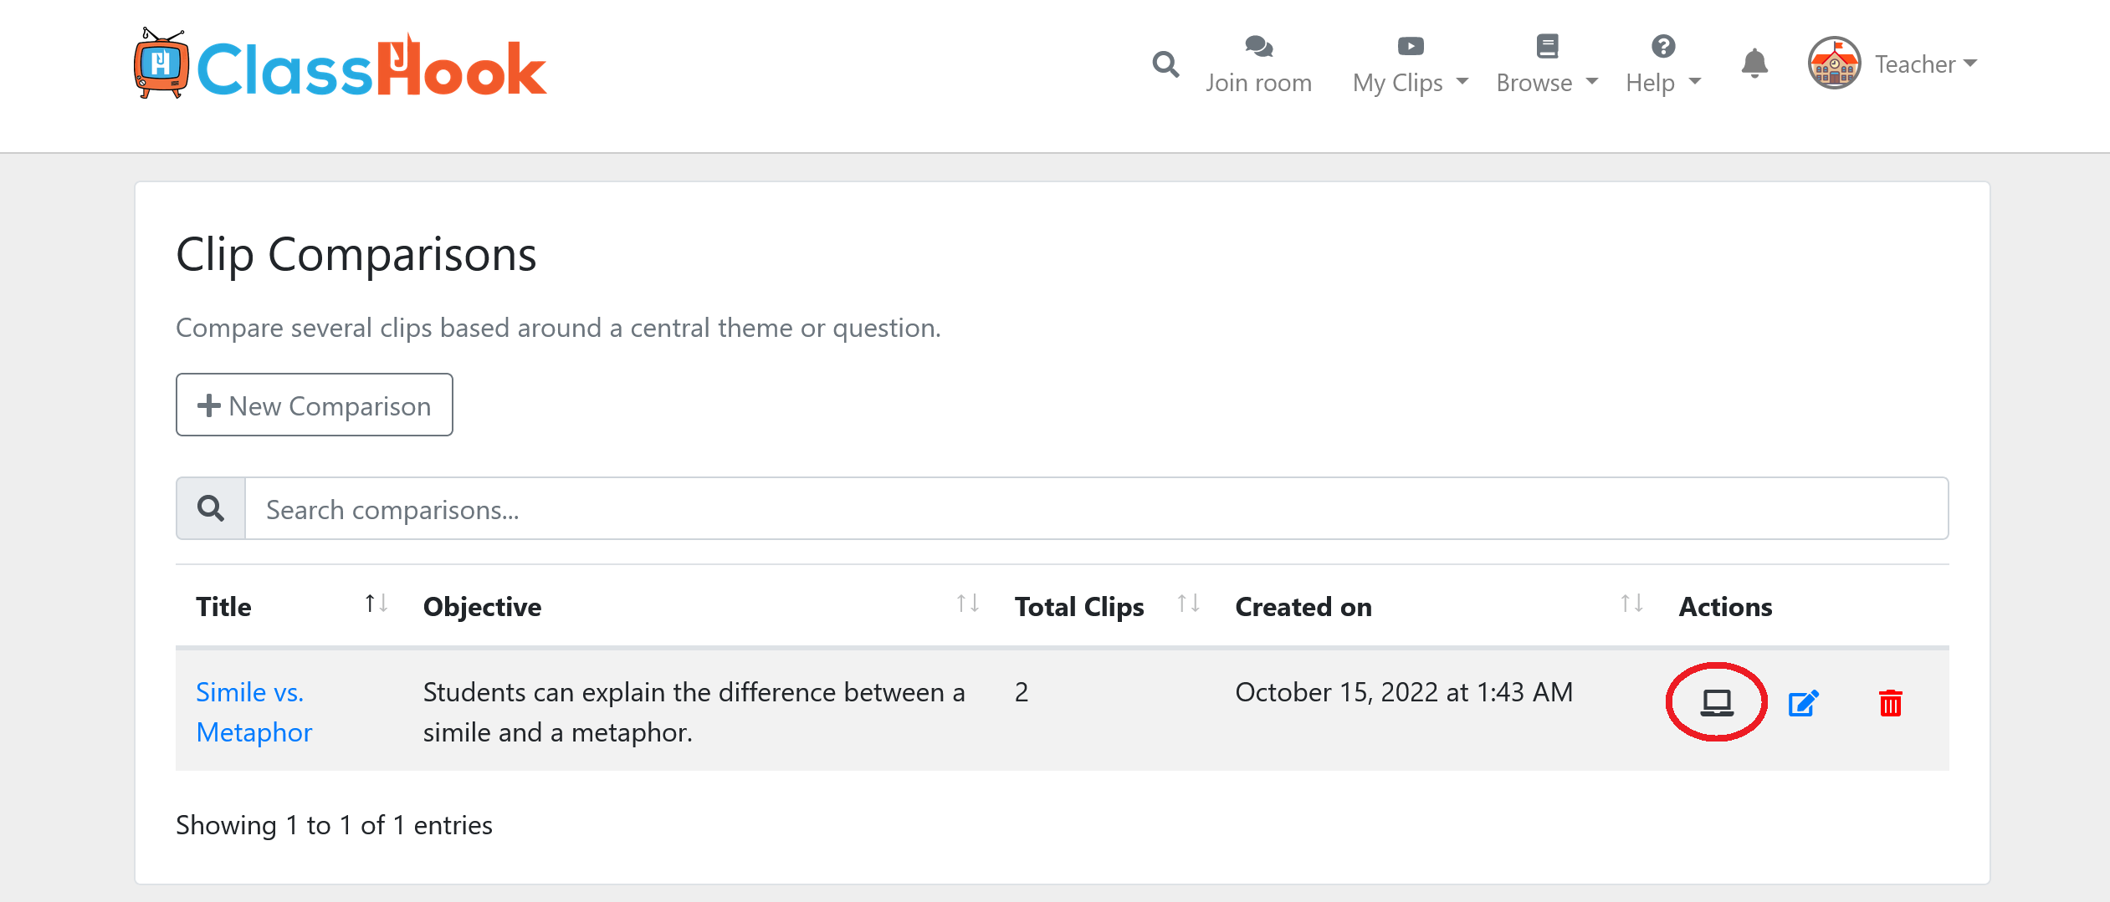Viewport: 2110px width, 902px height.
Task: Open Join room link
Action: (1258, 82)
